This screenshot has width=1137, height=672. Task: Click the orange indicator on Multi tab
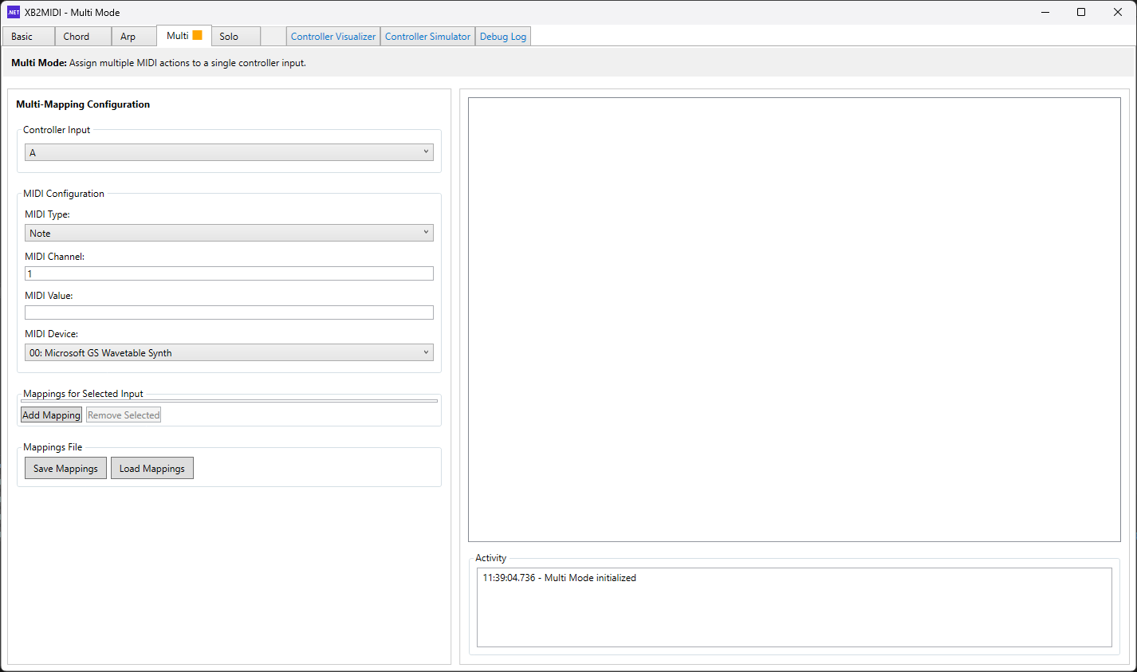pos(197,35)
